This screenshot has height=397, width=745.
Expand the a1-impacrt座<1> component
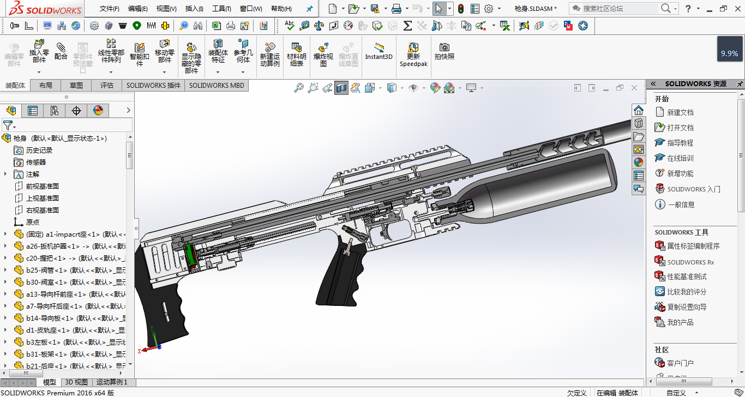5,234
